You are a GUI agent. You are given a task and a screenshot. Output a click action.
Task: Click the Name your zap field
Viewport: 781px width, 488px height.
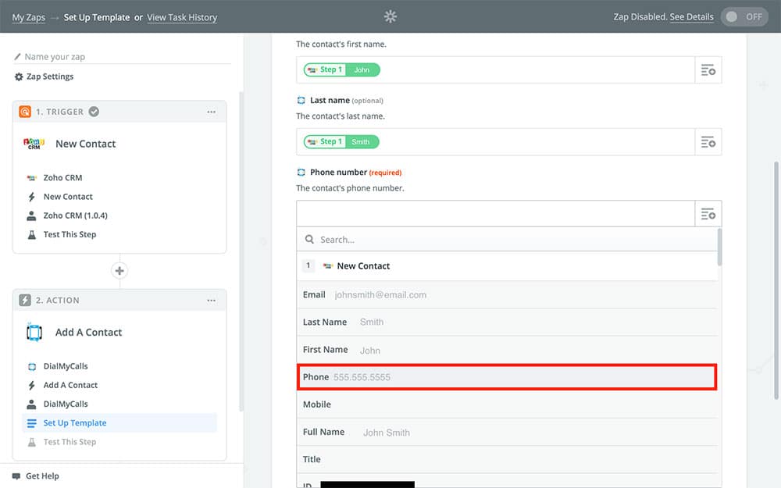[125, 57]
